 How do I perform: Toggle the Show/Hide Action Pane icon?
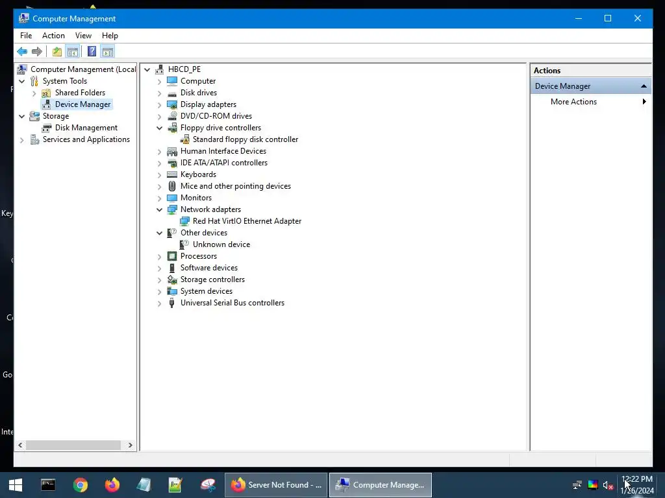pyautogui.click(x=108, y=52)
